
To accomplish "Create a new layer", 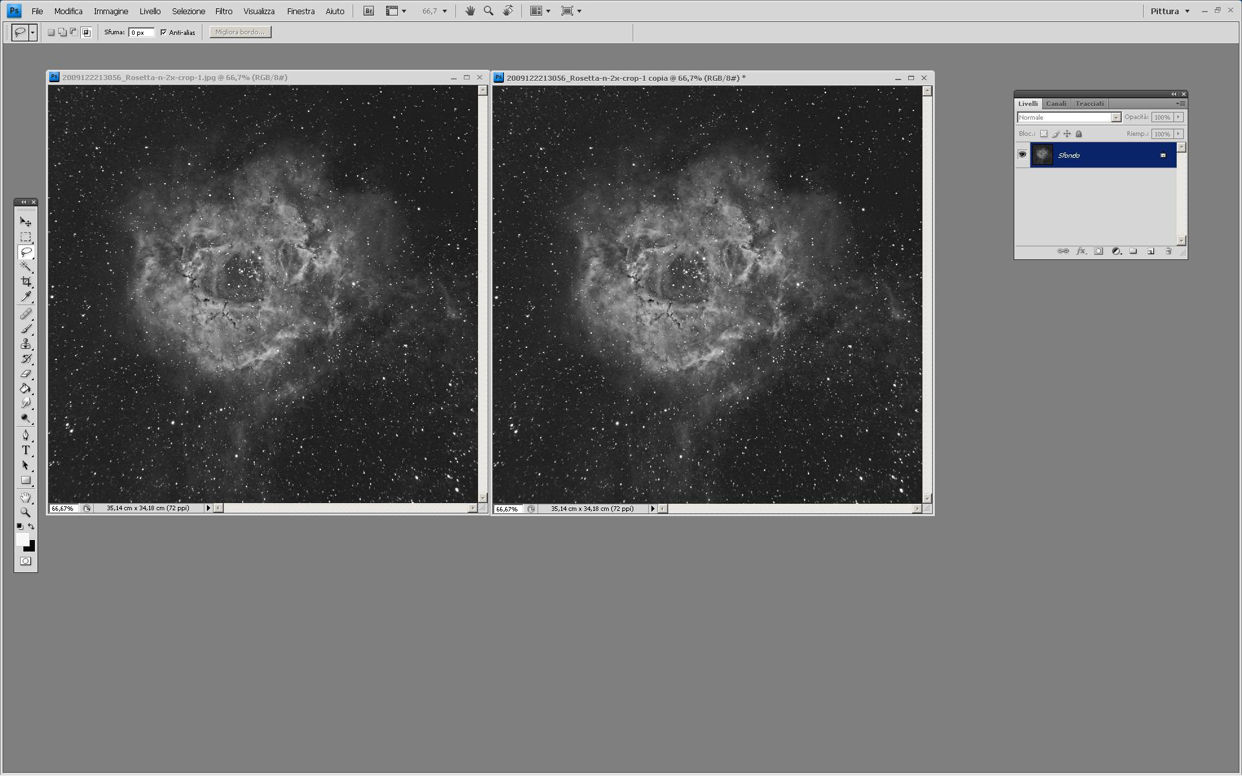I will [x=1151, y=252].
